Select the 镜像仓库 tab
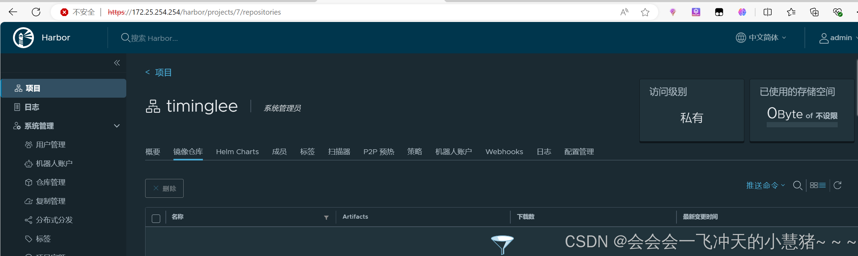Screen dimensions: 858x256 188,152
